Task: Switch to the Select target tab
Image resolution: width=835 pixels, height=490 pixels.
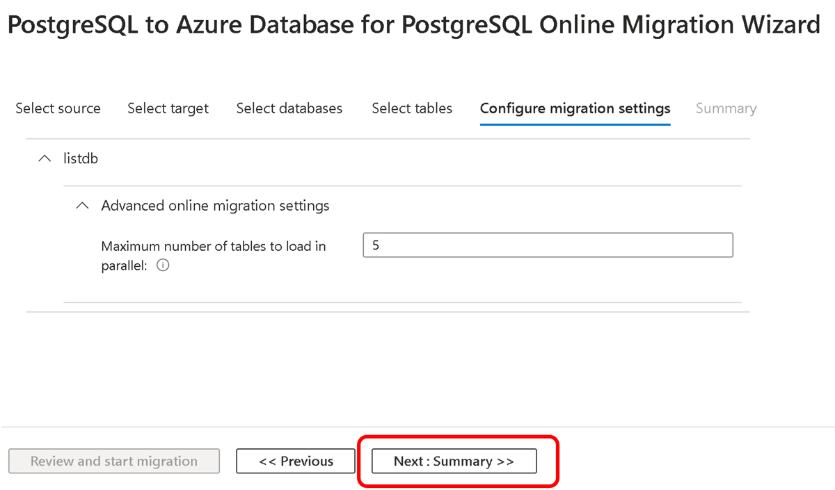Action: [x=168, y=108]
